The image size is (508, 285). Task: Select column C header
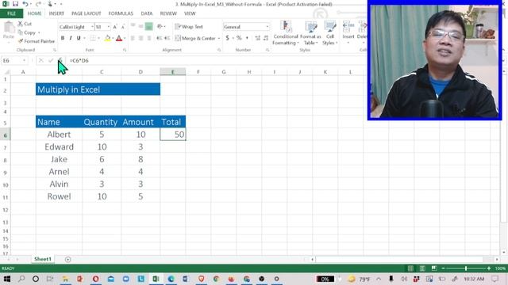[102, 72]
